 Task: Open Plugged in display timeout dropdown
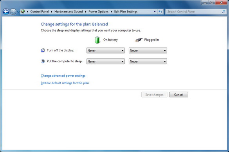[x=148, y=51]
